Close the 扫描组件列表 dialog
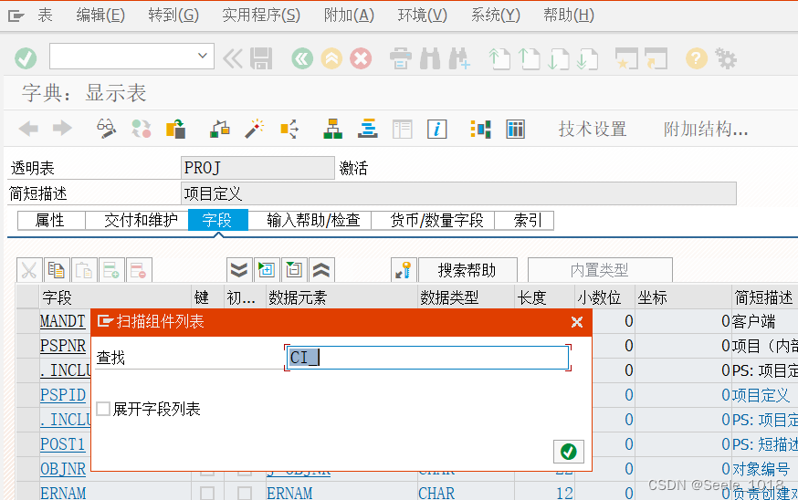798x500 pixels. click(x=577, y=322)
